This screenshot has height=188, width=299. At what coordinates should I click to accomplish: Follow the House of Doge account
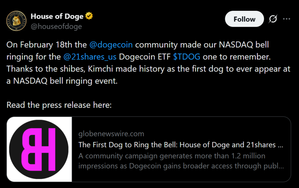[244, 19]
